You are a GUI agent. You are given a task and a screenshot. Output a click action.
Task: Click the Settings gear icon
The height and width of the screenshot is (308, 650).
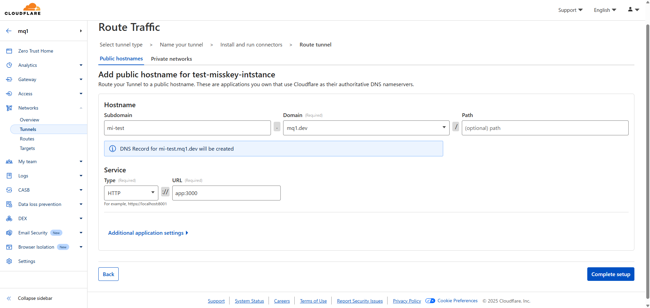pyautogui.click(x=9, y=261)
